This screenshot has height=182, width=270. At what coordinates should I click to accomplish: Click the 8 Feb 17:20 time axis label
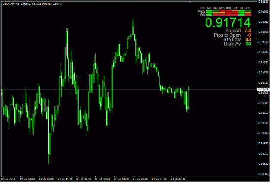pos(103,179)
